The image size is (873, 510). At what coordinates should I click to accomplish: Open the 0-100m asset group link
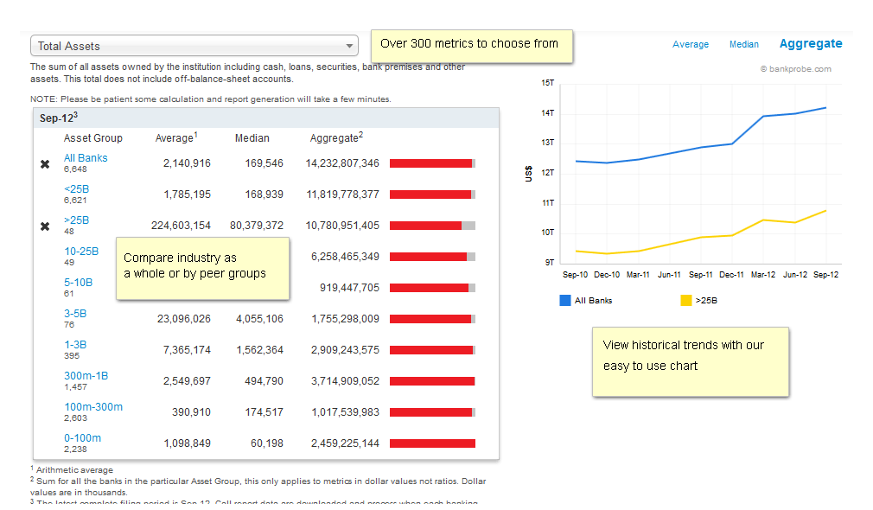(82, 438)
